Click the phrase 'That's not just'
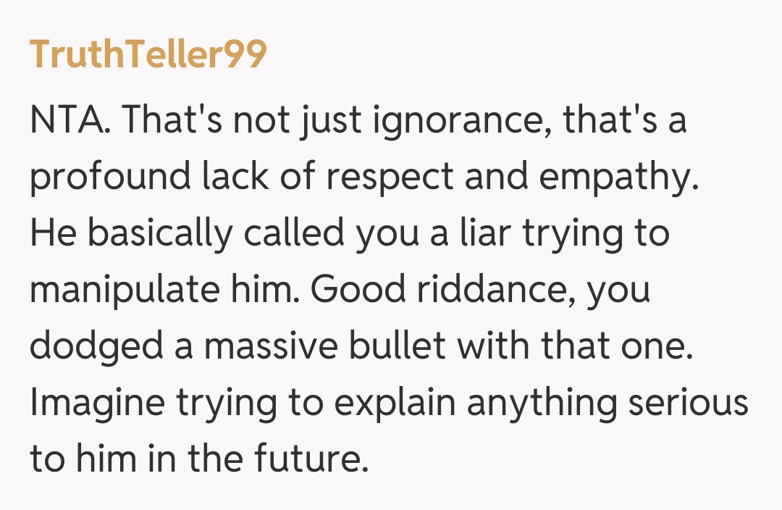 click(241, 122)
